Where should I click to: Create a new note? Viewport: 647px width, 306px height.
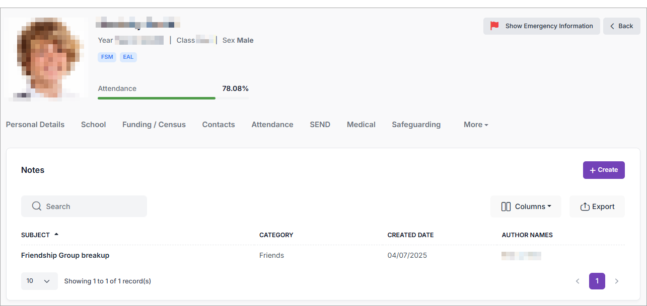(x=603, y=170)
